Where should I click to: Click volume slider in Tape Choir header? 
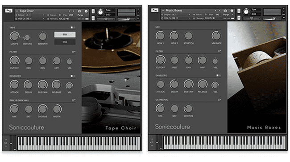point(126,19)
